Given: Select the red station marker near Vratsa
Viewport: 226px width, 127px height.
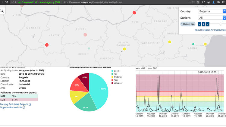Looking at the screenshot, I should [x=47, y=45].
